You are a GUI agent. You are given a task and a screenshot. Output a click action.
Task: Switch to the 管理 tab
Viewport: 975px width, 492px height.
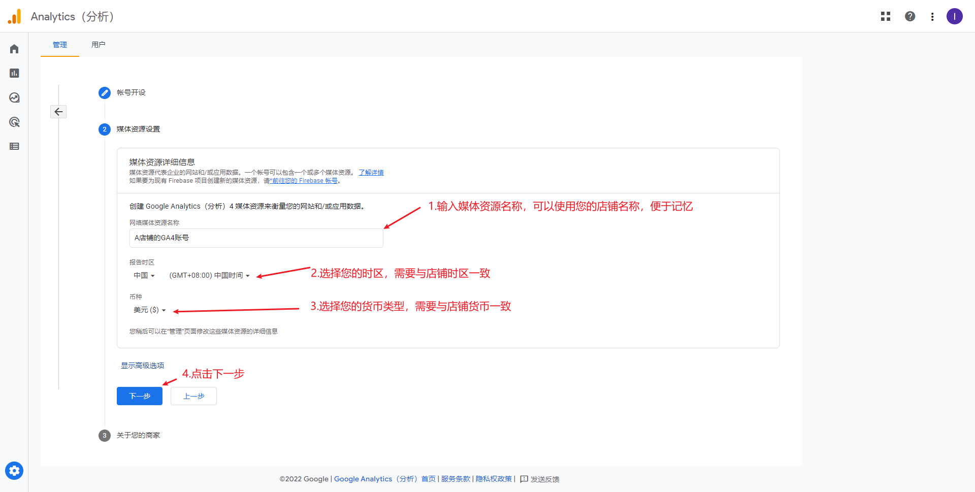[60, 45]
